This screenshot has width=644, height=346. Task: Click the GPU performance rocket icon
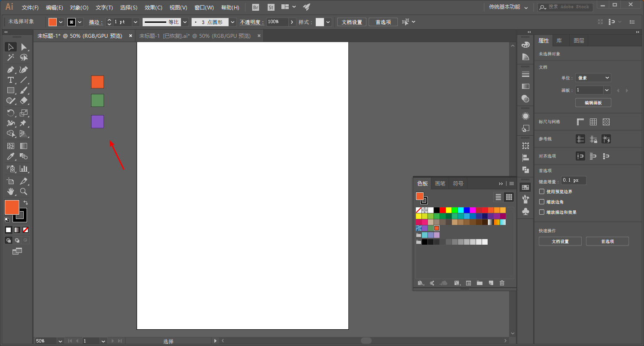tap(306, 7)
